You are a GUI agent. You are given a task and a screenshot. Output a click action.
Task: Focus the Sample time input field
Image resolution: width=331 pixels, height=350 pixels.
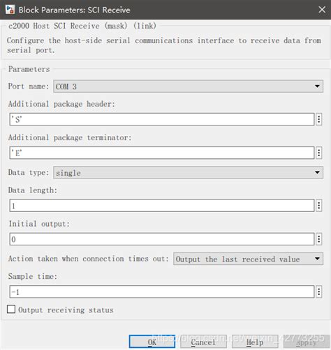(162, 291)
